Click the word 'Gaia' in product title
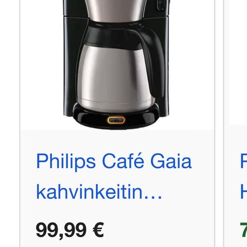The image size is (247, 247). coord(171,161)
